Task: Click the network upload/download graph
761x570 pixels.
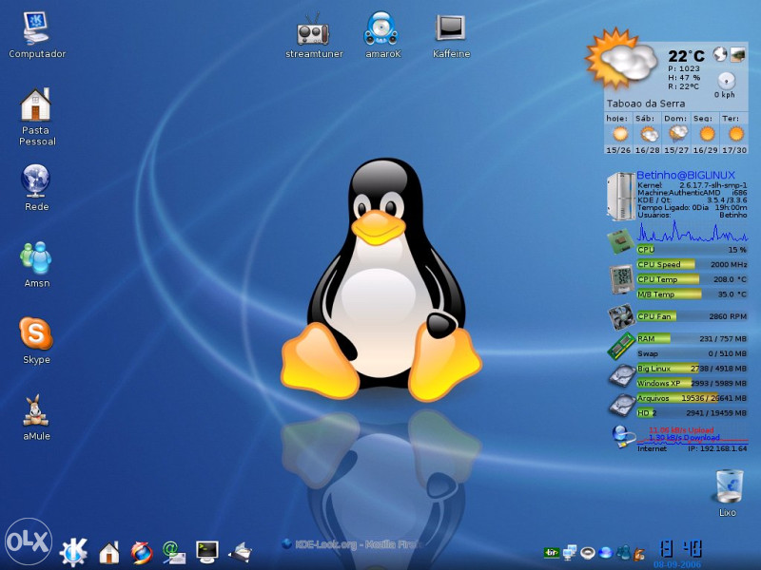Action: click(693, 435)
